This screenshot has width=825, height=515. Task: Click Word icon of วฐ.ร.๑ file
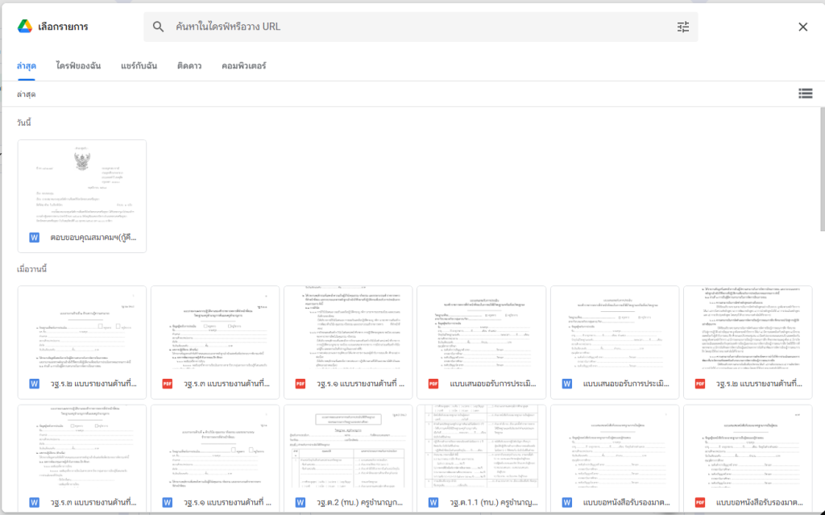168,502
